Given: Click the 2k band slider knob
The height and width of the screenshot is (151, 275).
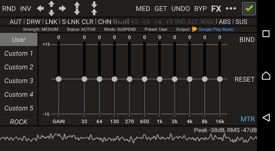Looking at the screenshot, I should (x=175, y=79).
